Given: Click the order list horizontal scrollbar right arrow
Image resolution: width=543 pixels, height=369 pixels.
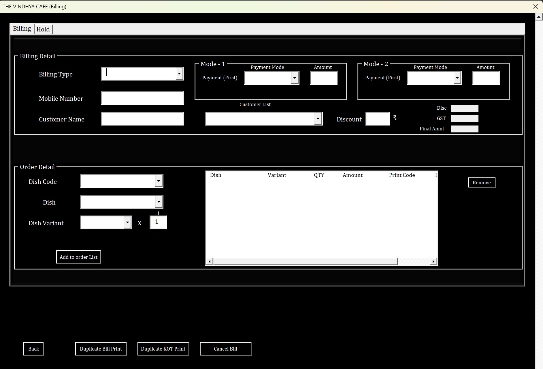Looking at the screenshot, I should [x=434, y=261].
